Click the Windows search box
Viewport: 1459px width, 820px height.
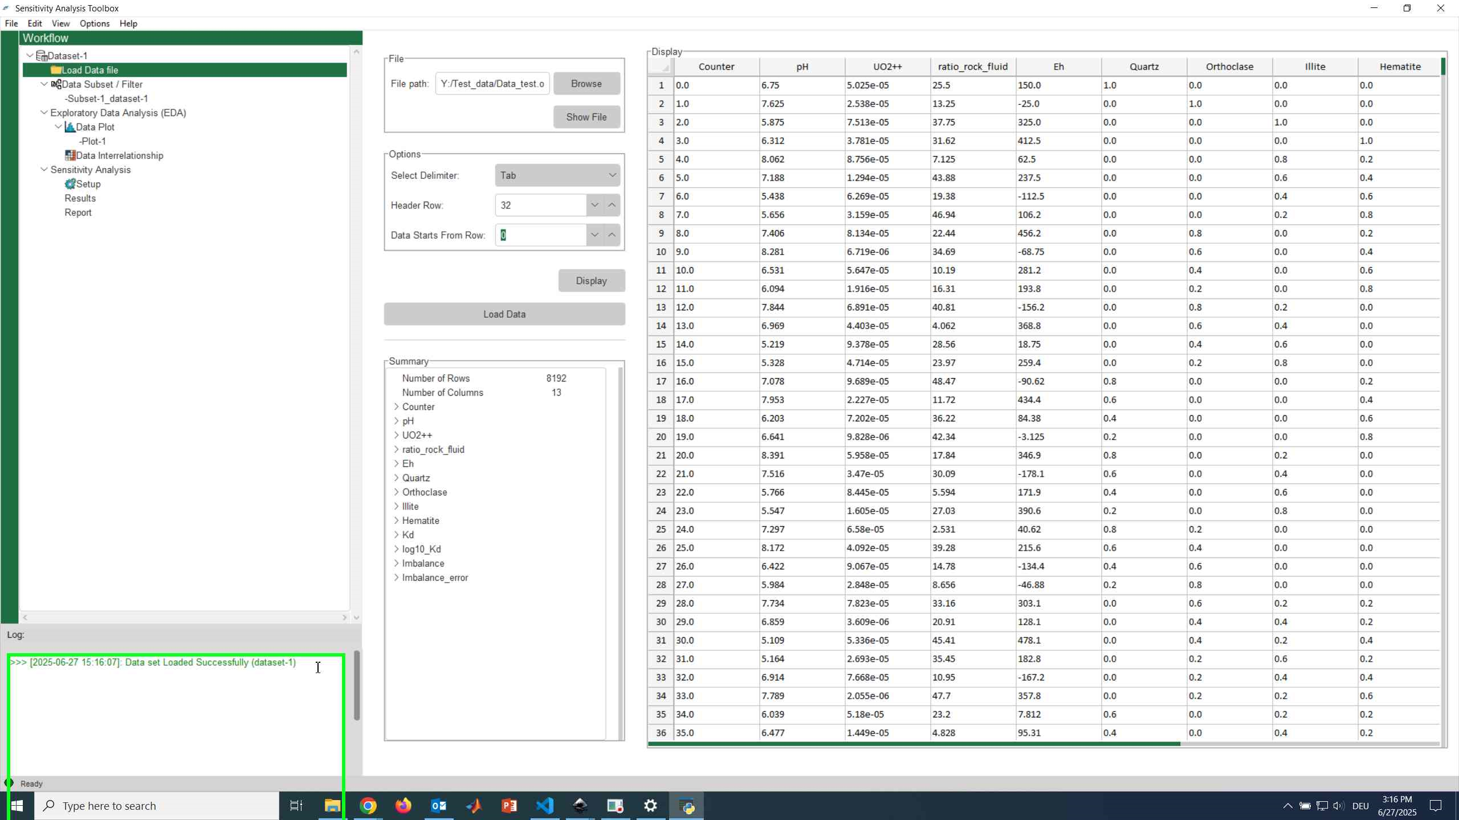pyautogui.click(x=157, y=806)
